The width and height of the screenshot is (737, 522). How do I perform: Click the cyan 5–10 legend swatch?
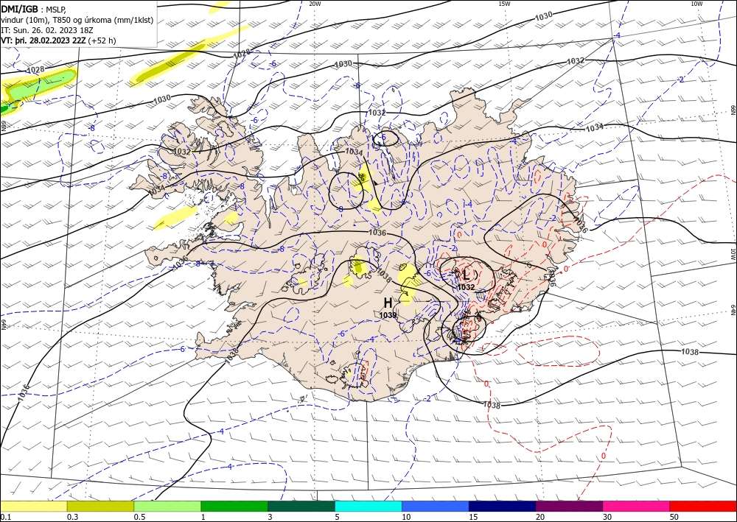tap(368, 506)
